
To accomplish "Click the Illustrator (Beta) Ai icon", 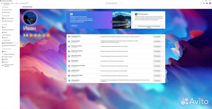I will point(69,42).
